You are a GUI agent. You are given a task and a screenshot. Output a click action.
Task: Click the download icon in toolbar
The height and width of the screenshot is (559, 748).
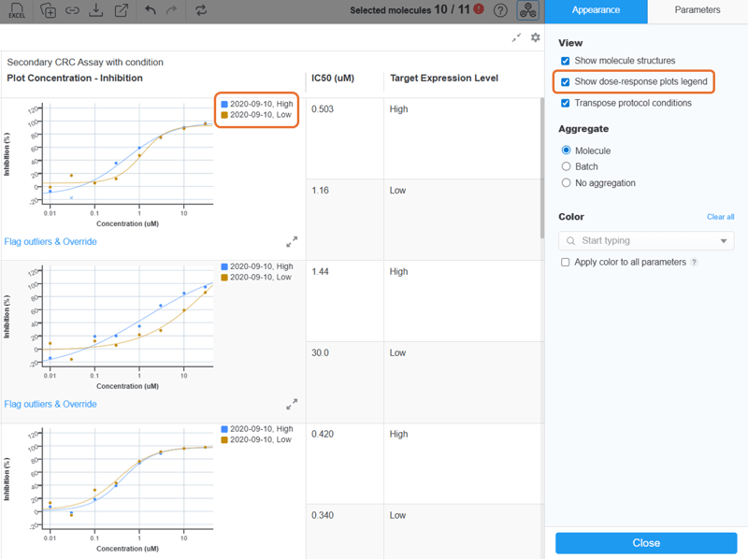(96, 11)
